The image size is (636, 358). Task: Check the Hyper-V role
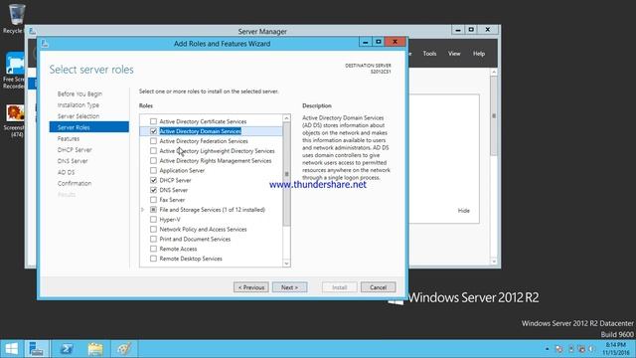pos(153,219)
